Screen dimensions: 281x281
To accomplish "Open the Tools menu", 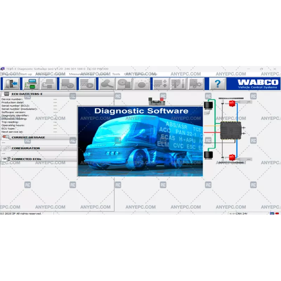I will click(x=116, y=74).
